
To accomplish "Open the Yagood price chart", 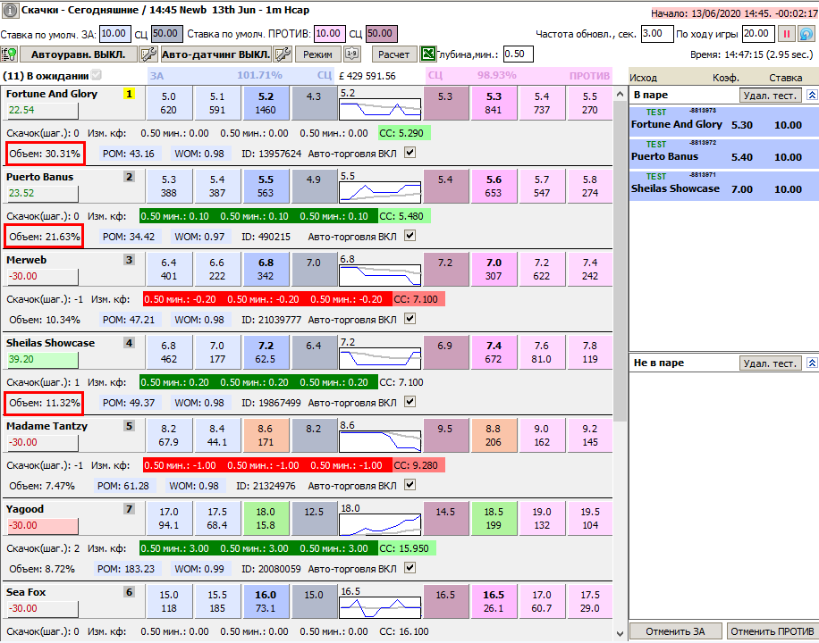I will 380,524.
